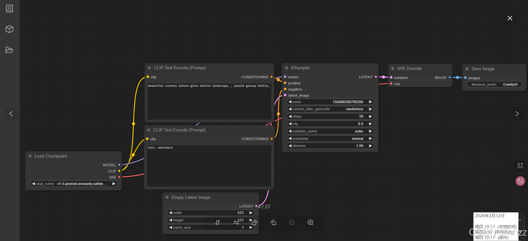
Task: Collapse the upper CLIP Text Encode node dot
Action: pyautogui.click(x=149, y=68)
